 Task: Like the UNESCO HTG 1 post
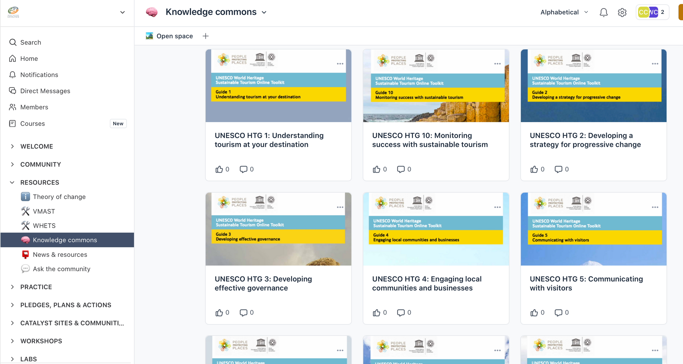point(219,169)
